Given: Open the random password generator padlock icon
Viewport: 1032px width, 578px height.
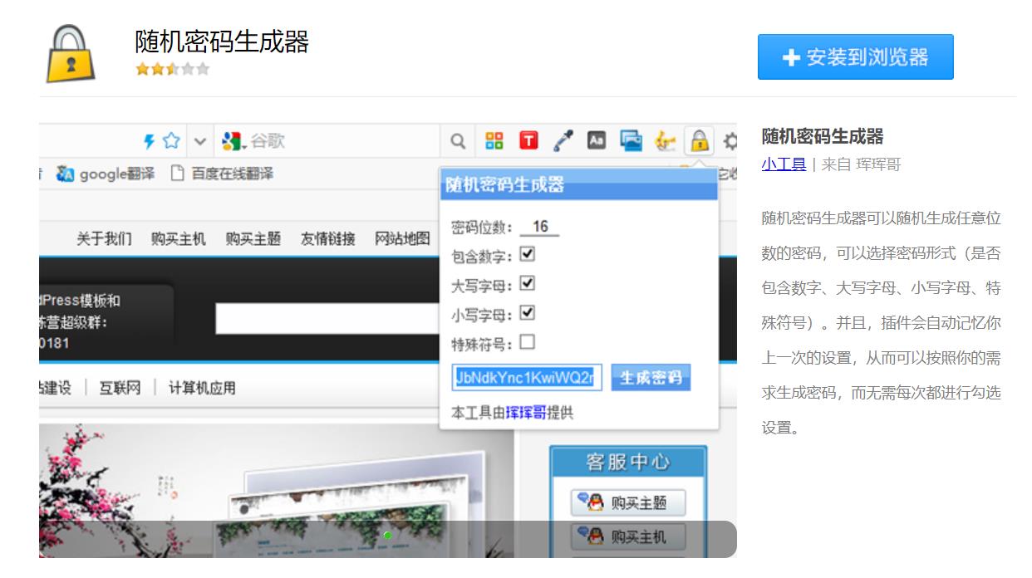Looking at the screenshot, I should coord(697,141).
